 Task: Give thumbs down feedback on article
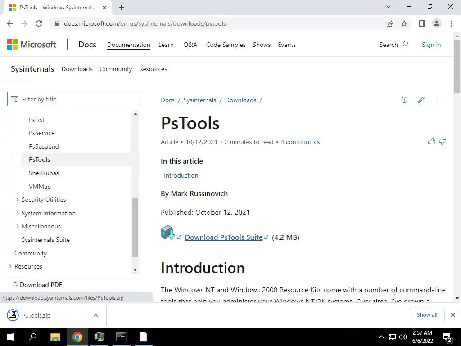[x=443, y=142]
